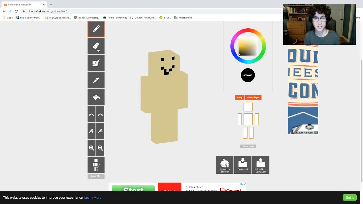The image size is (363, 204).
Task: Go back in browser history
Action: tap(4, 11)
